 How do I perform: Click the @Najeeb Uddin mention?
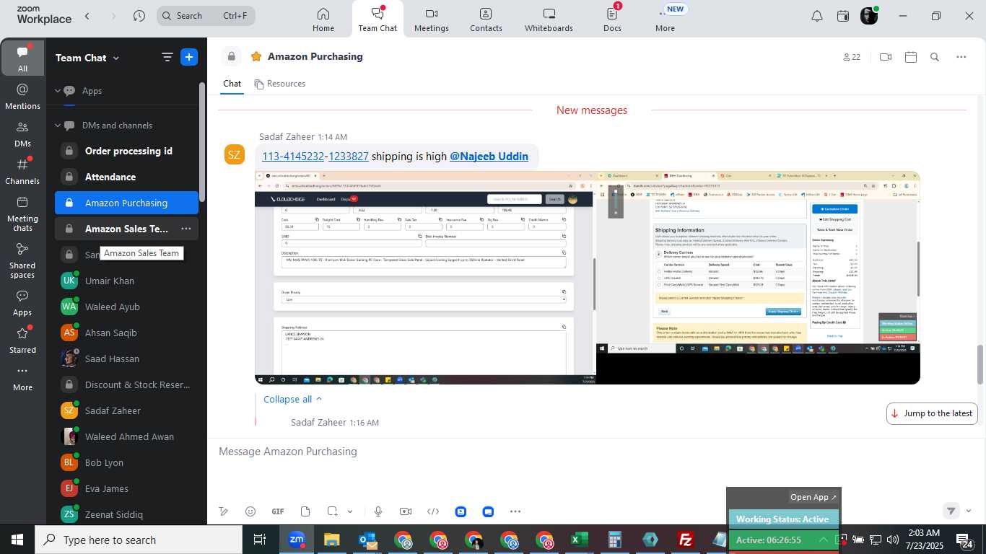point(489,157)
